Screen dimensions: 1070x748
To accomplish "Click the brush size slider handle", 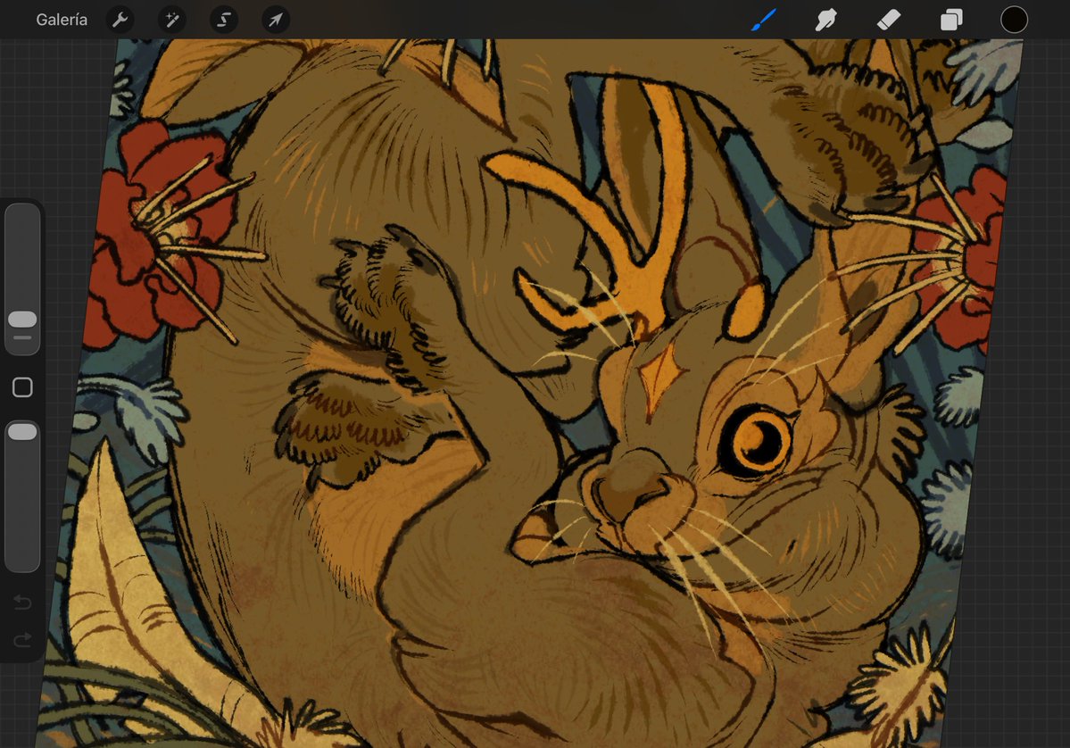I will click(22, 319).
